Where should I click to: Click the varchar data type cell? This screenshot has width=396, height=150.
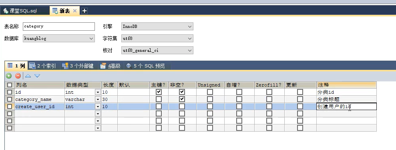coord(80,99)
